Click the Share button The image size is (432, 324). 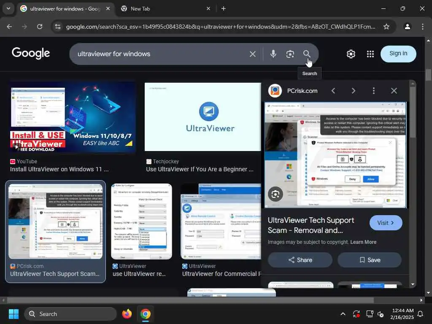pyautogui.click(x=300, y=260)
